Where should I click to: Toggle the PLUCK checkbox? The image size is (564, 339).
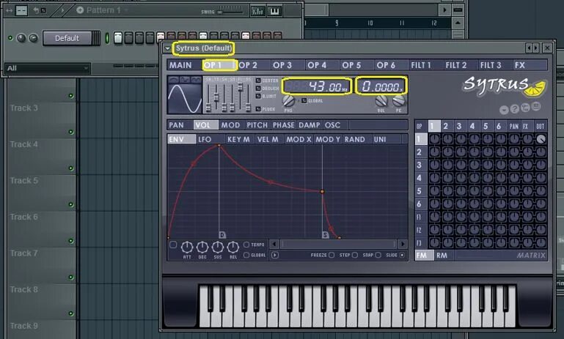click(258, 109)
